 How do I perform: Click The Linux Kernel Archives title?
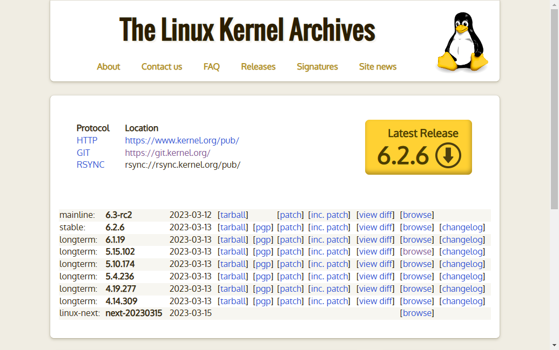pyautogui.click(x=247, y=30)
